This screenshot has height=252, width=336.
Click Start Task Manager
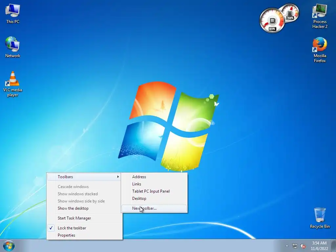84,218
